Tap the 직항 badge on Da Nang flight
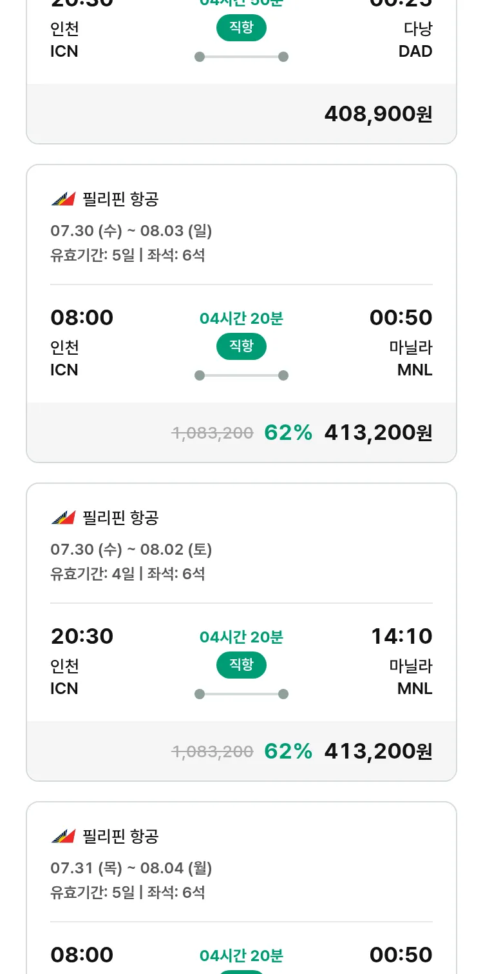This screenshot has width=483, height=974. point(241,28)
